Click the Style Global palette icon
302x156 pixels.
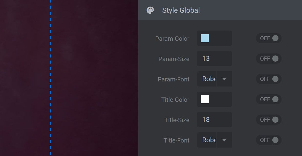(x=150, y=10)
